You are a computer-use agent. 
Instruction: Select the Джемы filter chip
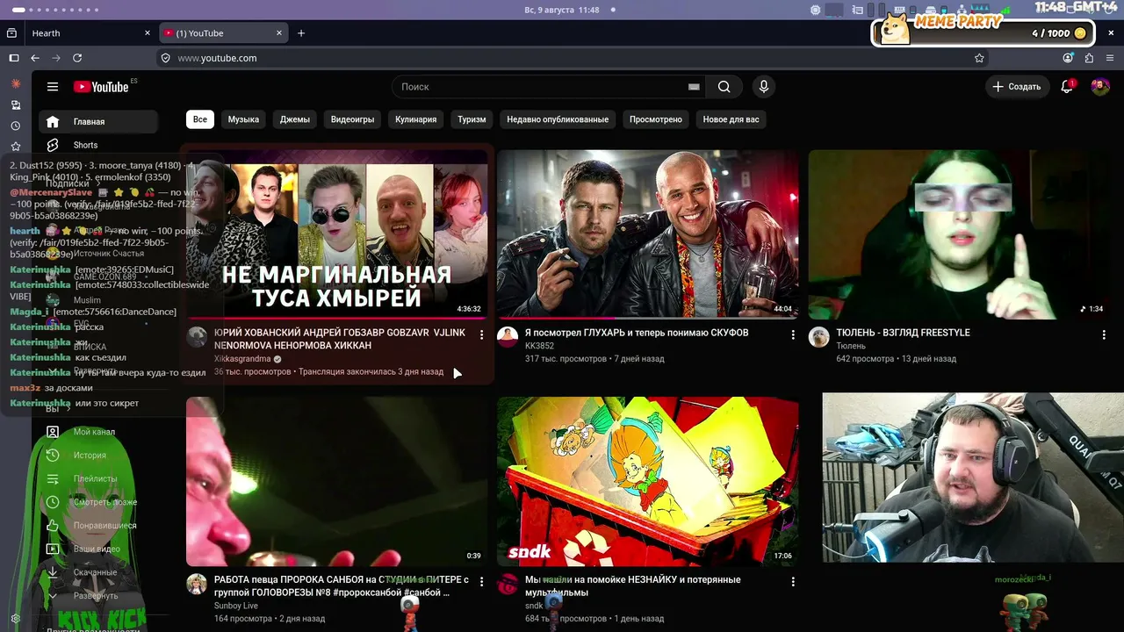pos(295,119)
